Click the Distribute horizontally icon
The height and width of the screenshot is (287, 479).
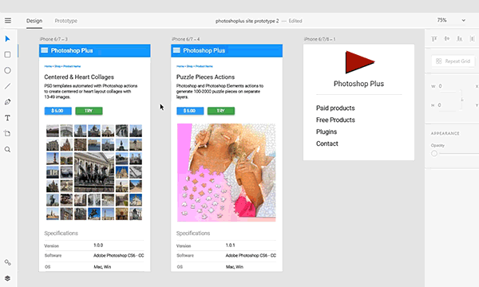point(473,39)
